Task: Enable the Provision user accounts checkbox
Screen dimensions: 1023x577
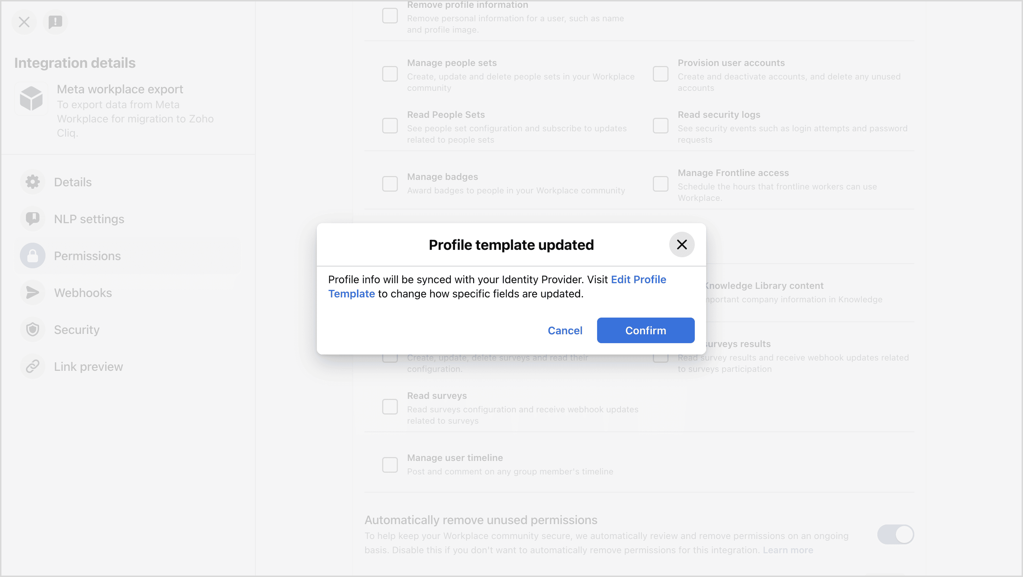Action: pyautogui.click(x=660, y=74)
